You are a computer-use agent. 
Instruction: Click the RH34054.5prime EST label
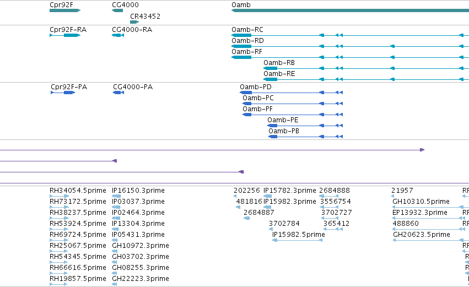point(78,191)
